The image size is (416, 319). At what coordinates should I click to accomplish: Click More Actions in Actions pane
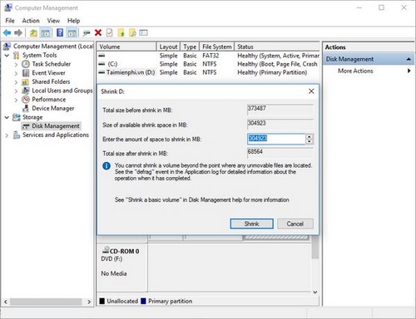click(355, 71)
